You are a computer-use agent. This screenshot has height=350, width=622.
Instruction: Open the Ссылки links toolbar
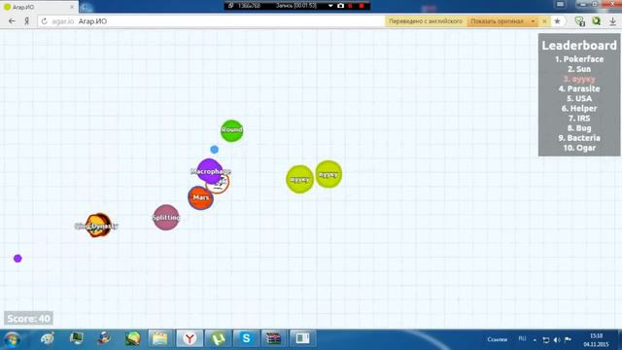[x=497, y=339]
